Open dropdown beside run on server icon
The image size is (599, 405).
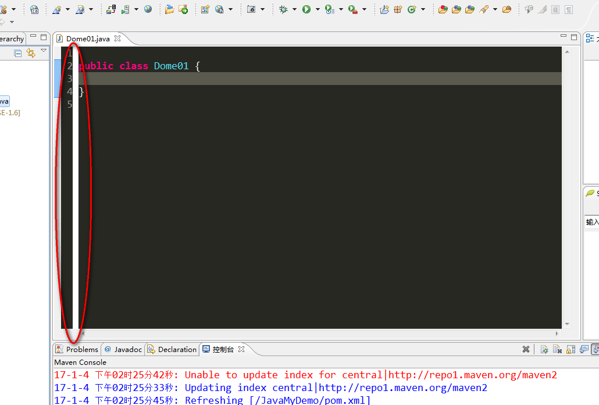pyautogui.click(x=136, y=9)
